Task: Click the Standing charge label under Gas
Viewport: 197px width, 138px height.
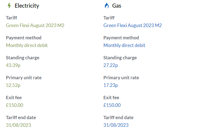Action: [120, 58]
